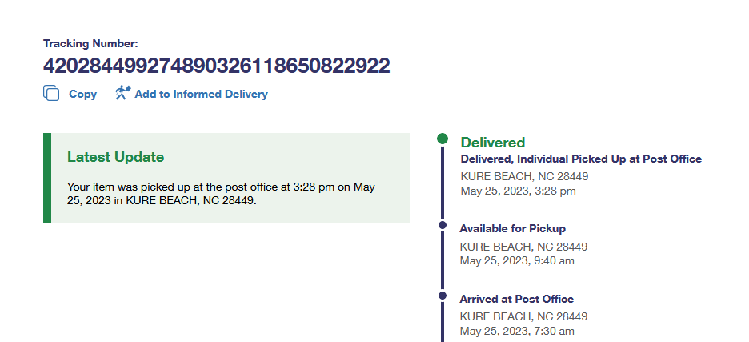Click the Copy link text
Image resolution: width=749 pixels, height=342 pixels.
[x=82, y=95]
